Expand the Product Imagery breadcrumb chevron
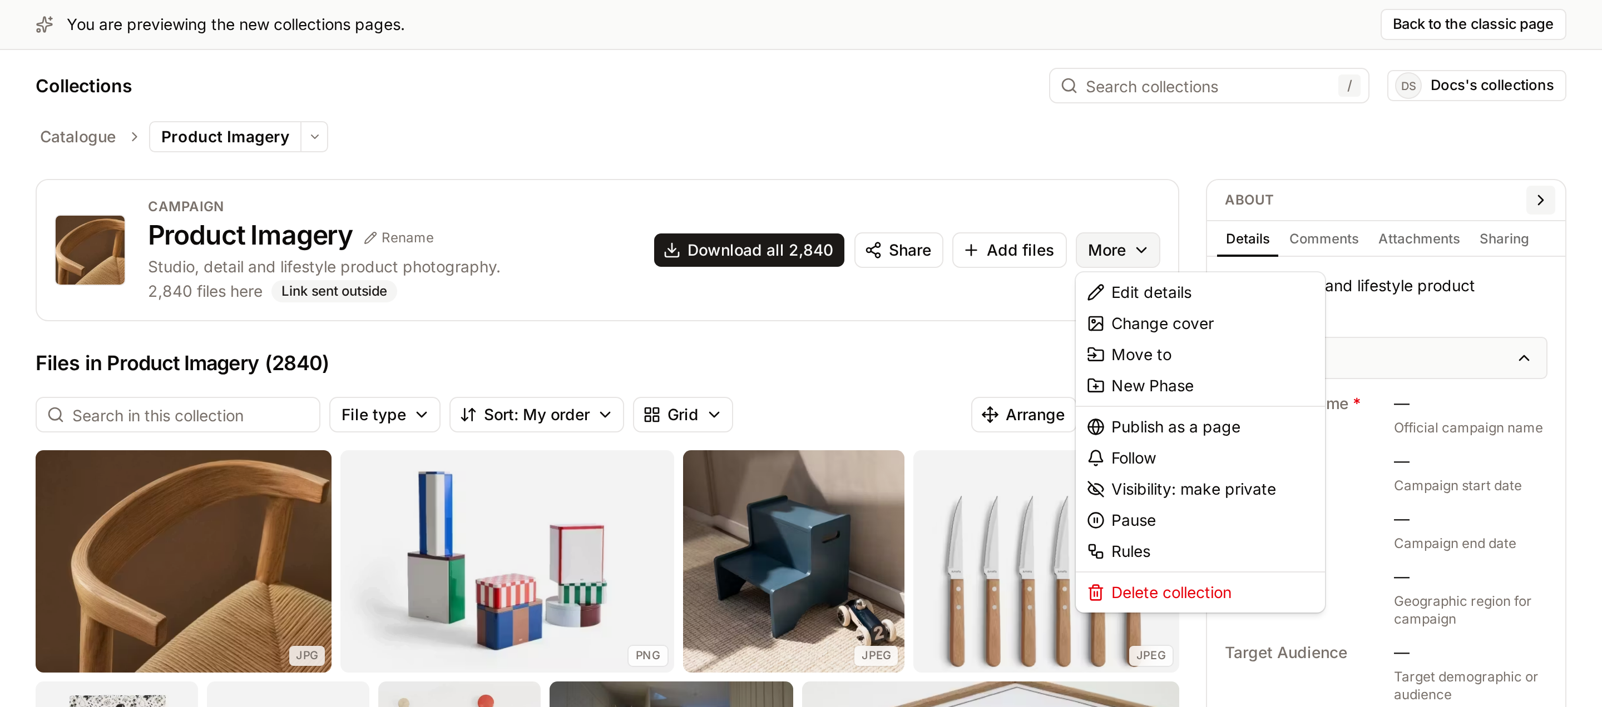This screenshot has width=1602, height=707. click(315, 137)
